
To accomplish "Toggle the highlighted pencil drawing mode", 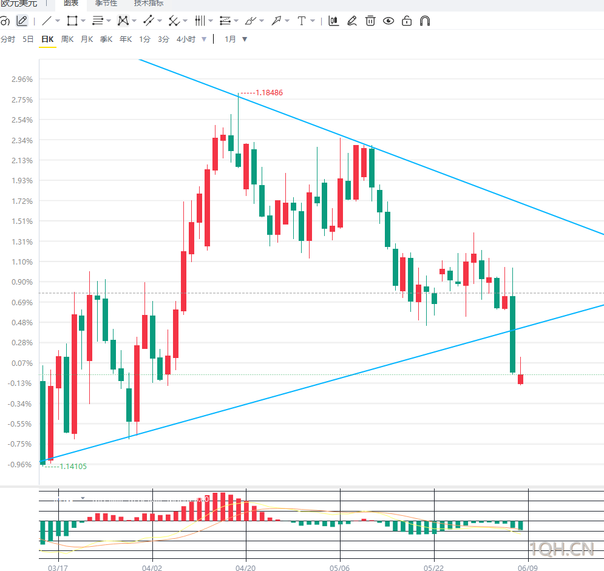I will [x=22, y=21].
